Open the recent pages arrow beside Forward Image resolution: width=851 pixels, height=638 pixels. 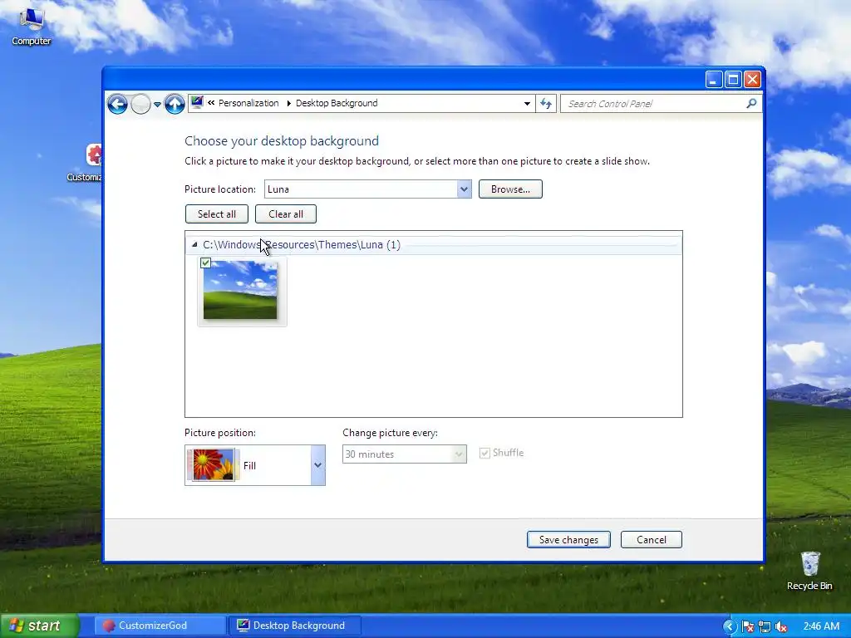[x=157, y=104]
